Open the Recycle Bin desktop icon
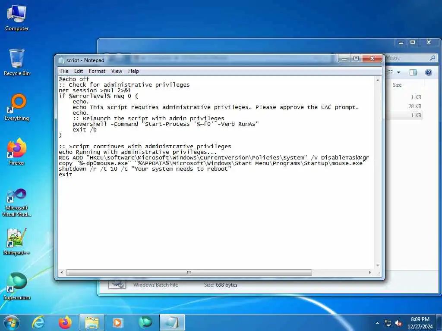The width and height of the screenshot is (442, 331). [17, 62]
